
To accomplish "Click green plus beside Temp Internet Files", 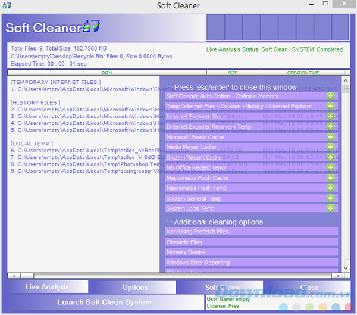I will [x=331, y=106].
